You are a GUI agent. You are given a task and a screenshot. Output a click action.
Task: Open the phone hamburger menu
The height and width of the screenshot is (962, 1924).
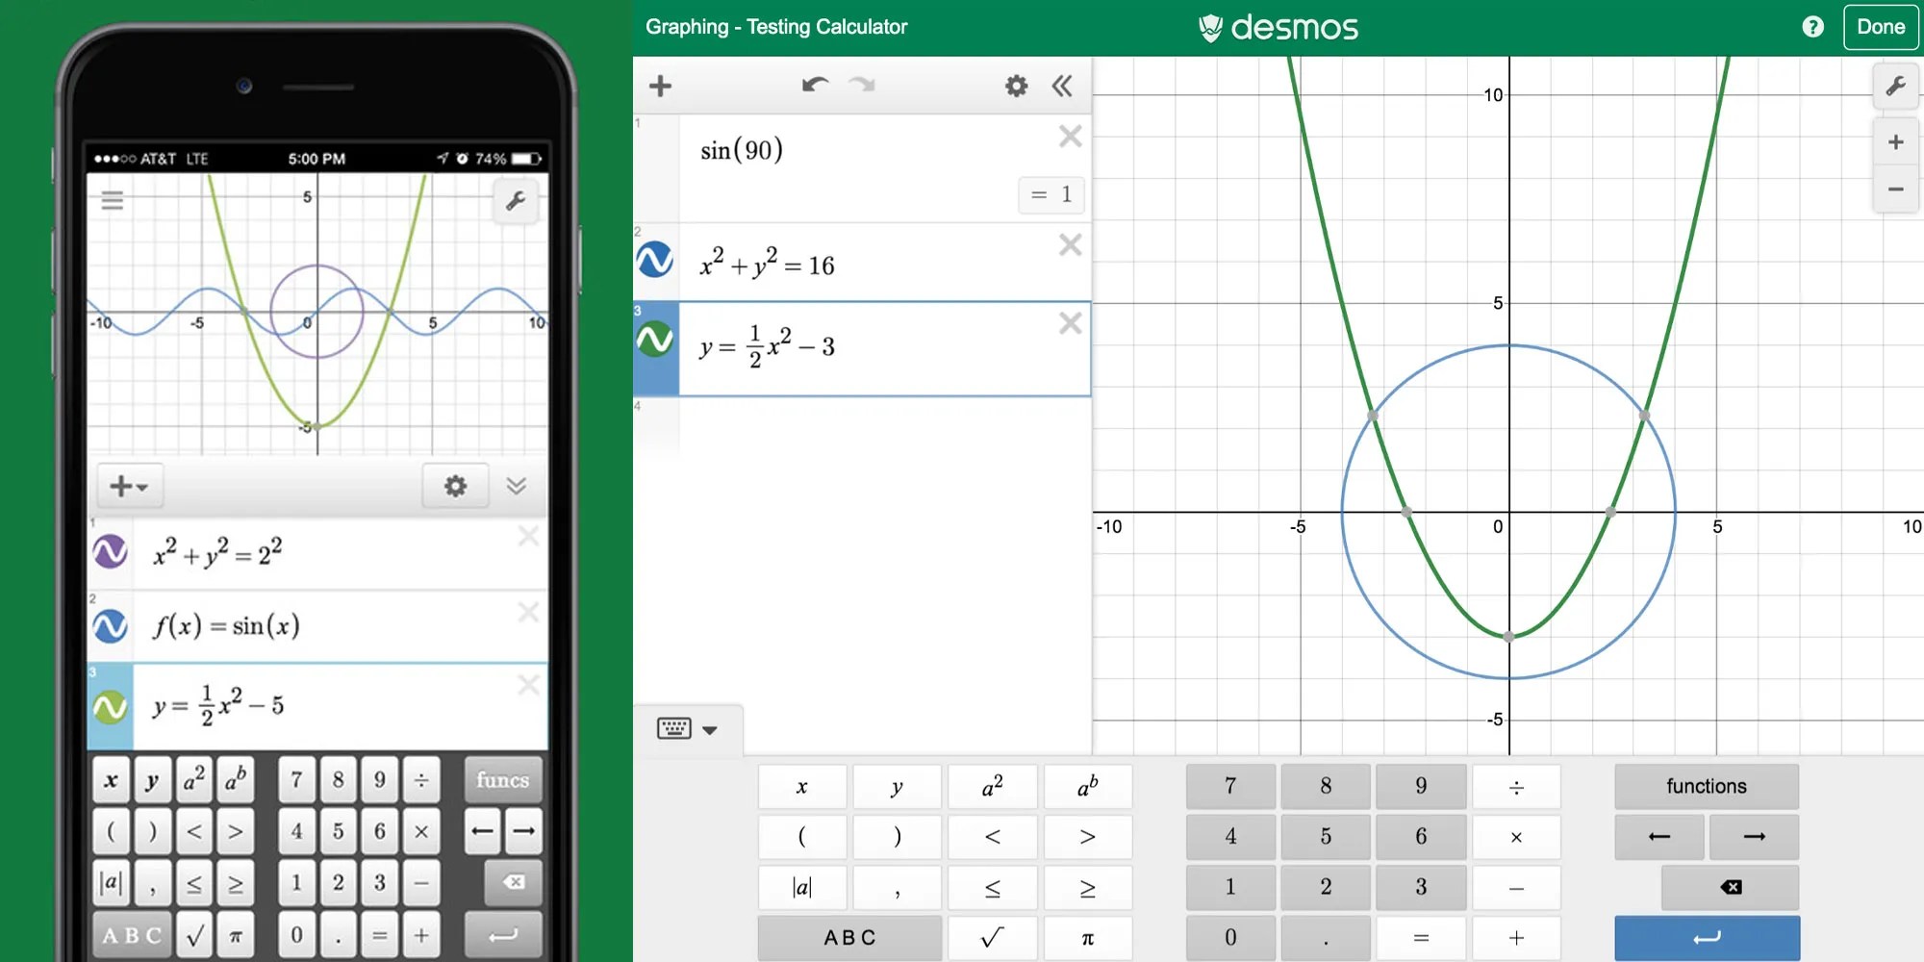pyautogui.click(x=113, y=200)
